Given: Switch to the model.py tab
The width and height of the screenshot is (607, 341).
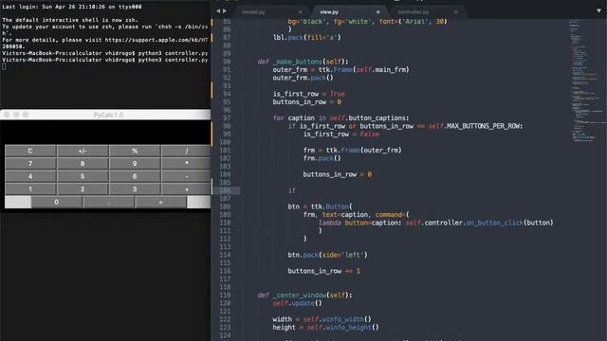Looking at the screenshot, I should pyautogui.click(x=254, y=12).
